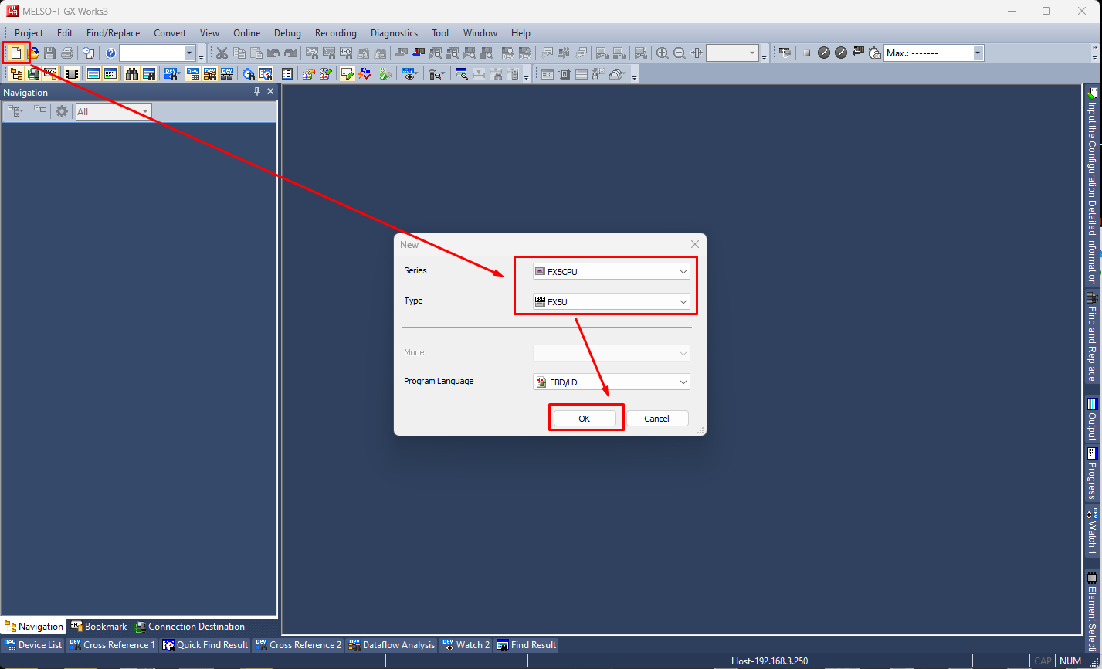Screen dimensions: 1102x669
Task: Open the Dataflow Analysis tab
Action: [392, 645]
